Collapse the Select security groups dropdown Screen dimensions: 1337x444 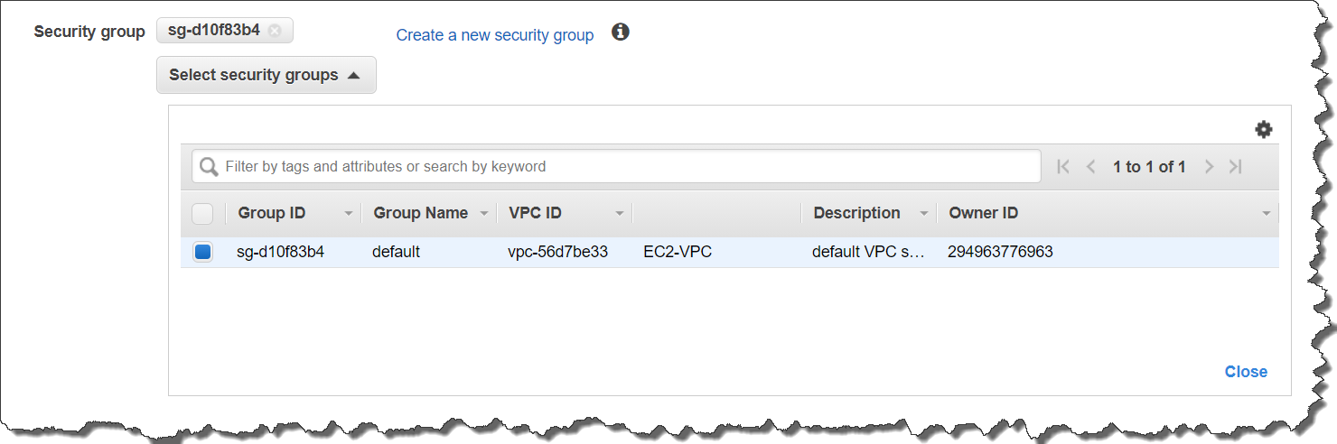tap(266, 76)
